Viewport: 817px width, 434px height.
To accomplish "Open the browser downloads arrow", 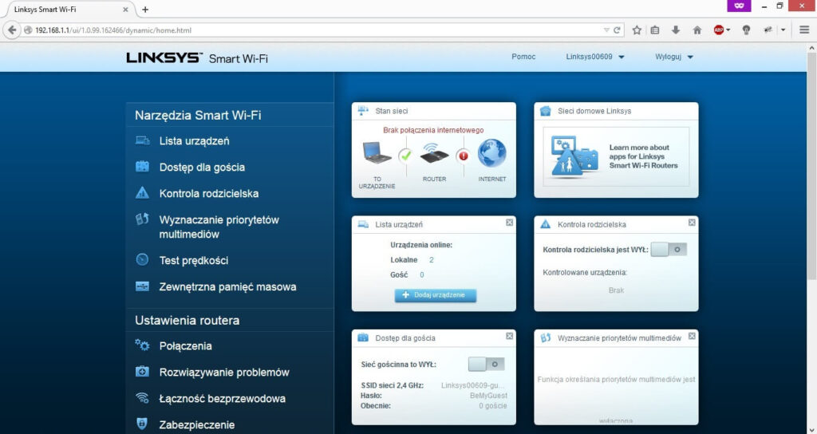I will pos(676,30).
